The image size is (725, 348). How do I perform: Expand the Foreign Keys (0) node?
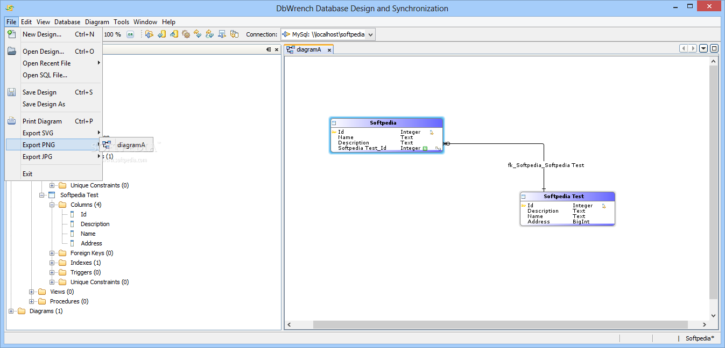(52, 253)
